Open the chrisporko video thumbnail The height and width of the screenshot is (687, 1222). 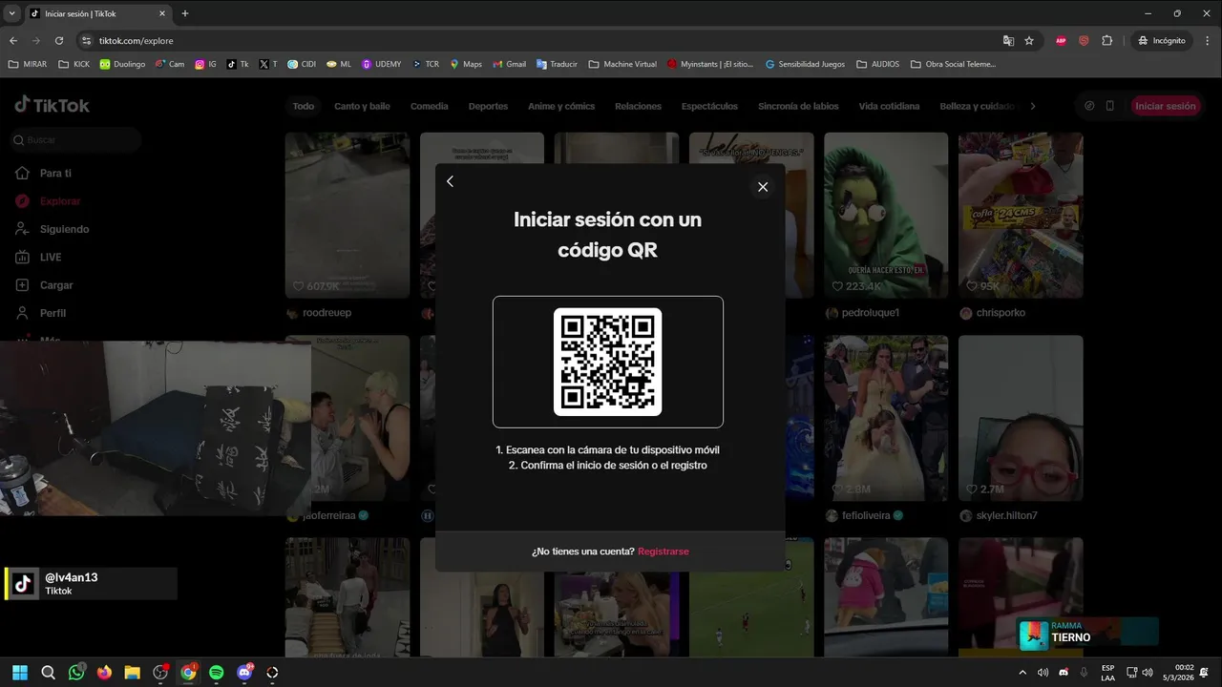[x=1021, y=216]
